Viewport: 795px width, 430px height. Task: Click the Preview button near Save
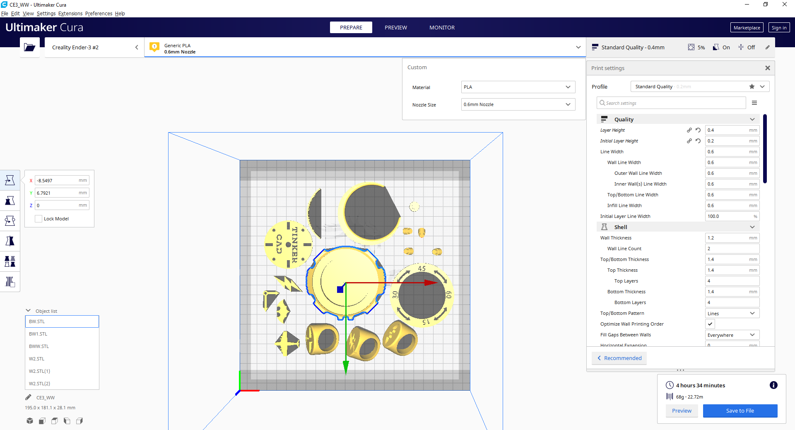682,411
